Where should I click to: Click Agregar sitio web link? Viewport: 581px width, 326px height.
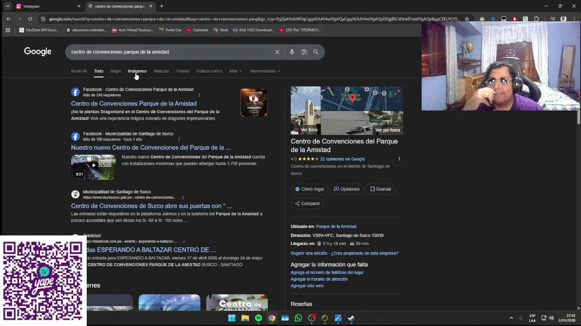pos(307,286)
